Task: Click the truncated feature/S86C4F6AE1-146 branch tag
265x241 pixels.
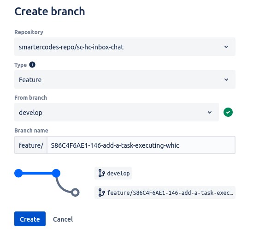Action: click(165, 193)
